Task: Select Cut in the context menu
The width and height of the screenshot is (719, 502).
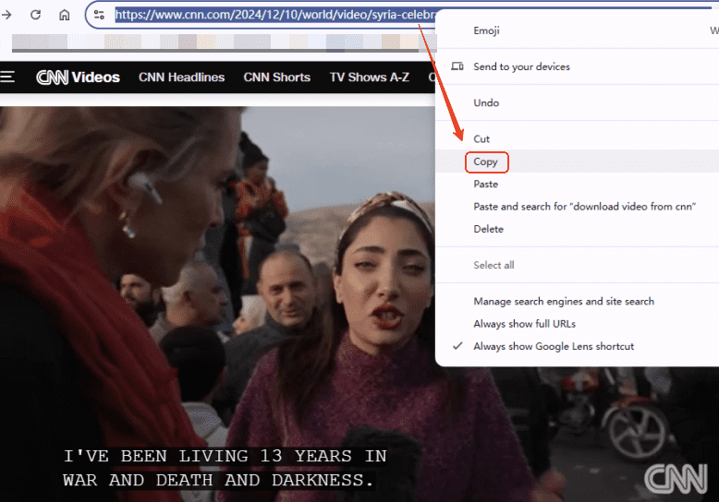Action: (x=481, y=138)
